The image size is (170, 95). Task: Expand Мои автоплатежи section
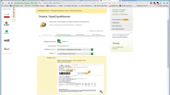click(x=118, y=29)
